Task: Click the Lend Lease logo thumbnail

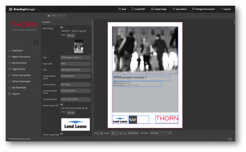Action: point(75,124)
